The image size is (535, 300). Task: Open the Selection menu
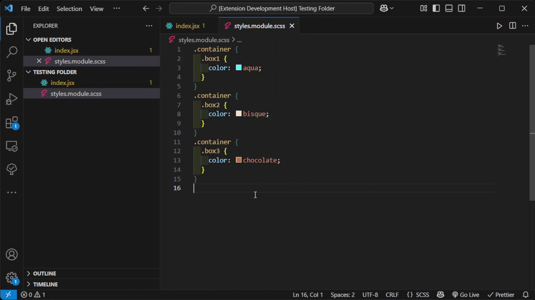pos(69,9)
